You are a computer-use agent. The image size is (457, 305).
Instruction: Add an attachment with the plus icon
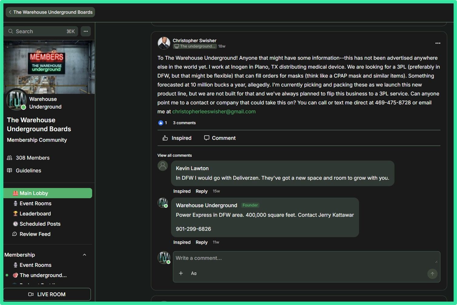tap(181, 273)
